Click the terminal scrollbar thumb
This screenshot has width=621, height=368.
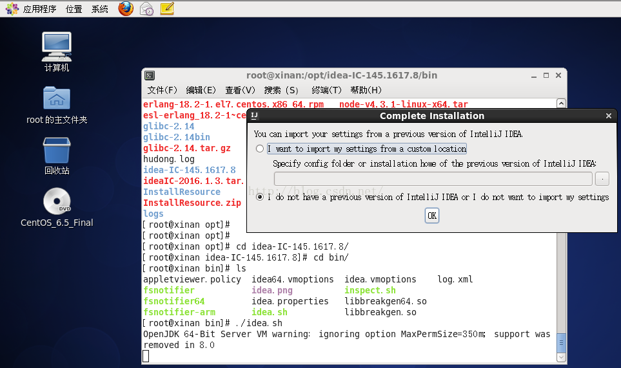click(561, 343)
